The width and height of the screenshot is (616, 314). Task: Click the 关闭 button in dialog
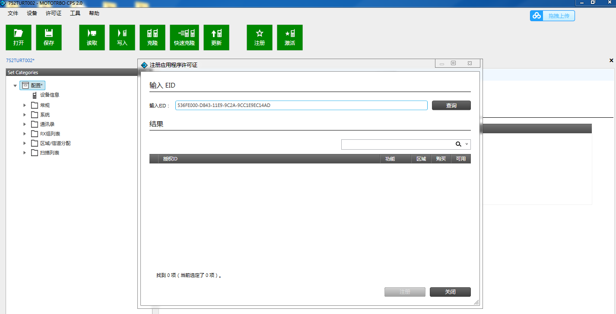pos(450,292)
